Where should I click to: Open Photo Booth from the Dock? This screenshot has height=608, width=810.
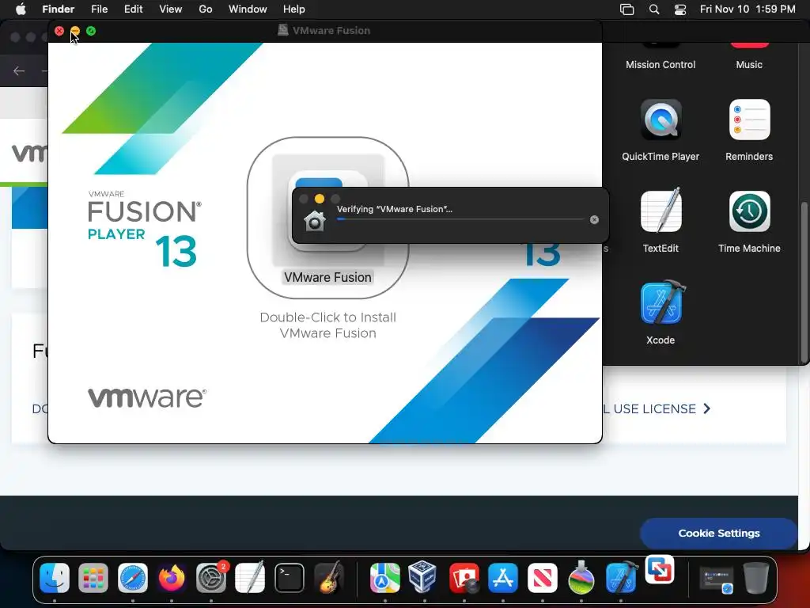464,577
